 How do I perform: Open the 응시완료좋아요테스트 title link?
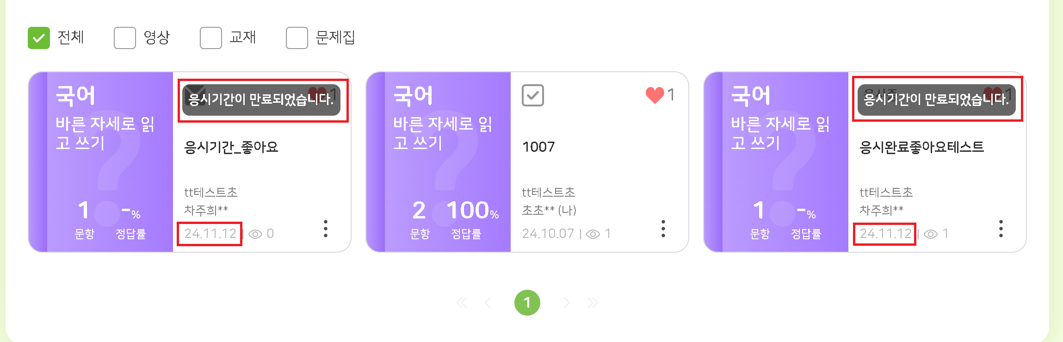921,147
